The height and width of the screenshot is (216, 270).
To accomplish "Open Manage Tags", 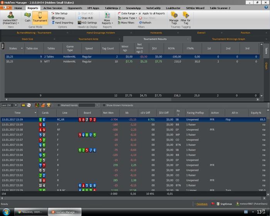I will pyautogui.click(x=174, y=18).
